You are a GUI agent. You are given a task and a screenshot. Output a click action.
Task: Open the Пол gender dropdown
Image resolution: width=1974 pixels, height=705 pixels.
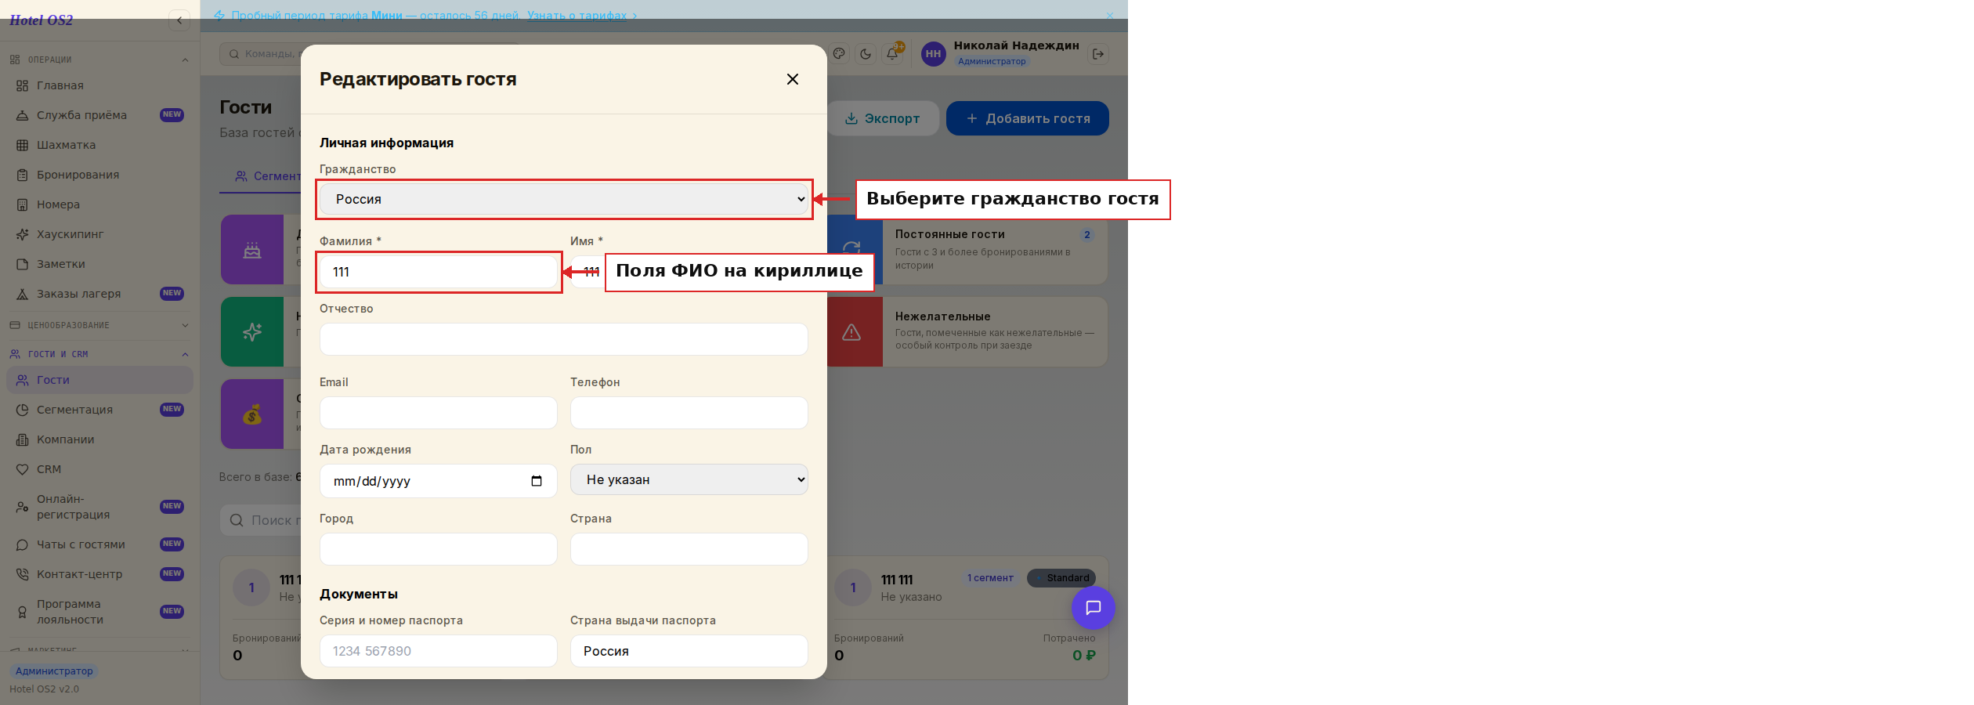pyautogui.click(x=689, y=479)
